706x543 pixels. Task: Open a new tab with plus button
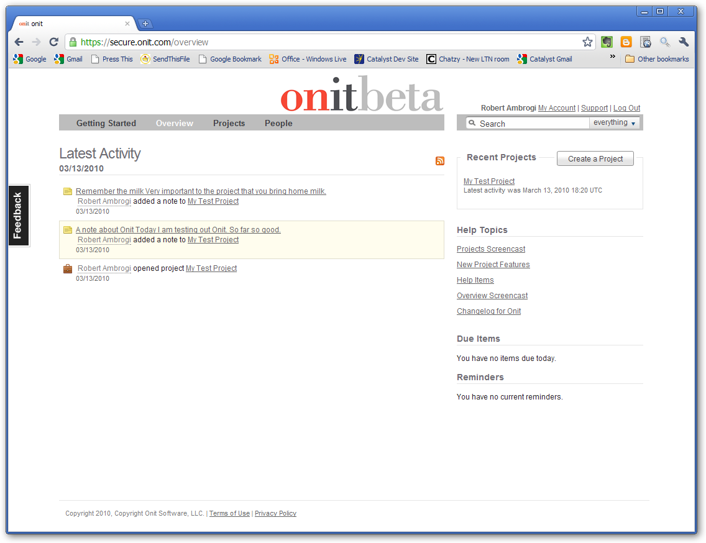[145, 24]
